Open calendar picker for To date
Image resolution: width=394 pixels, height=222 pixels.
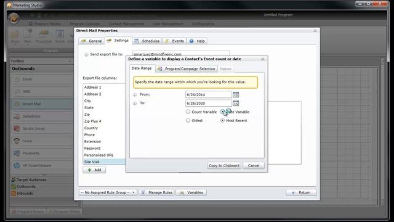click(x=236, y=103)
